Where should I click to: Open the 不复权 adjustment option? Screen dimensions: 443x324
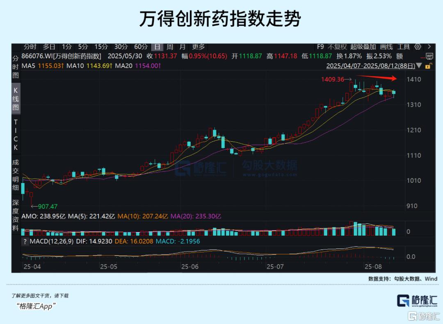[337, 47]
